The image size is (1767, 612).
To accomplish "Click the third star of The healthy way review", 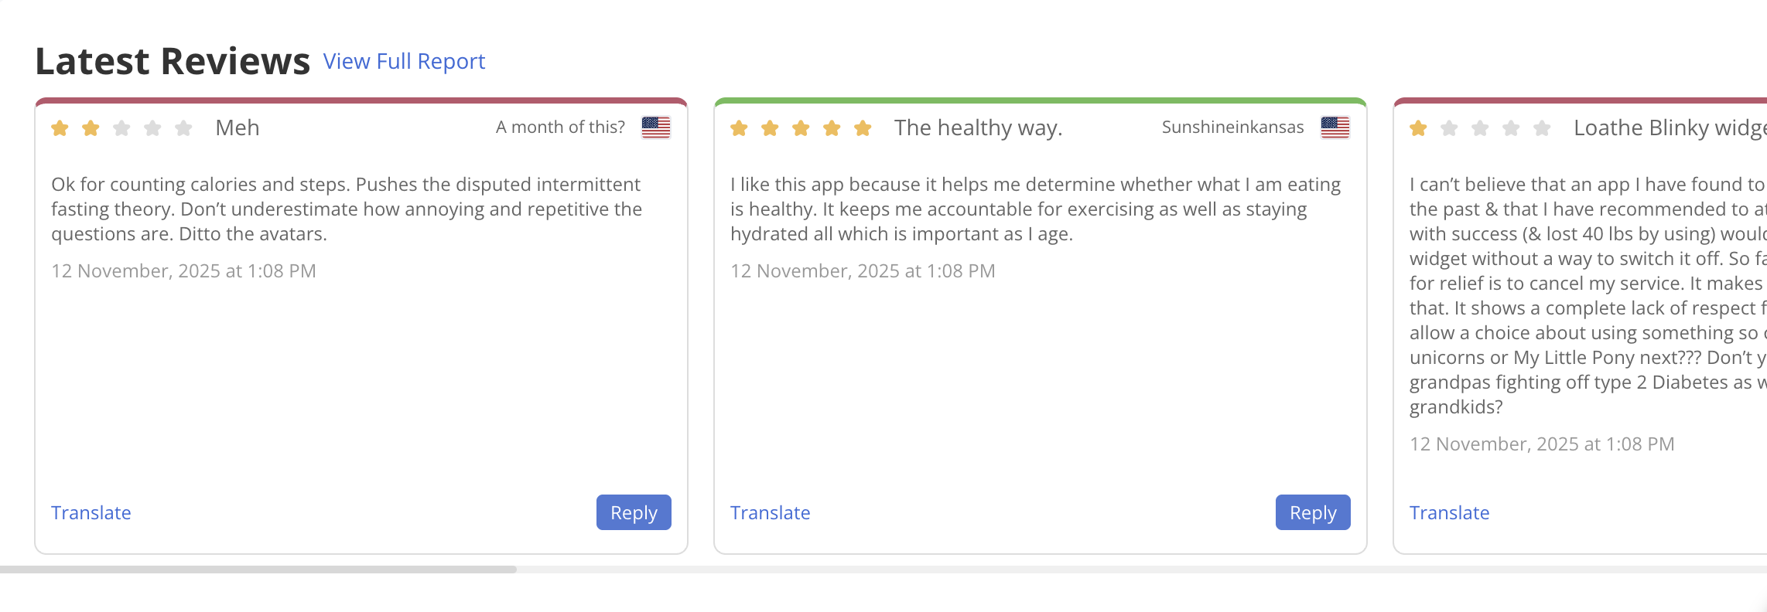I will (801, 128).
